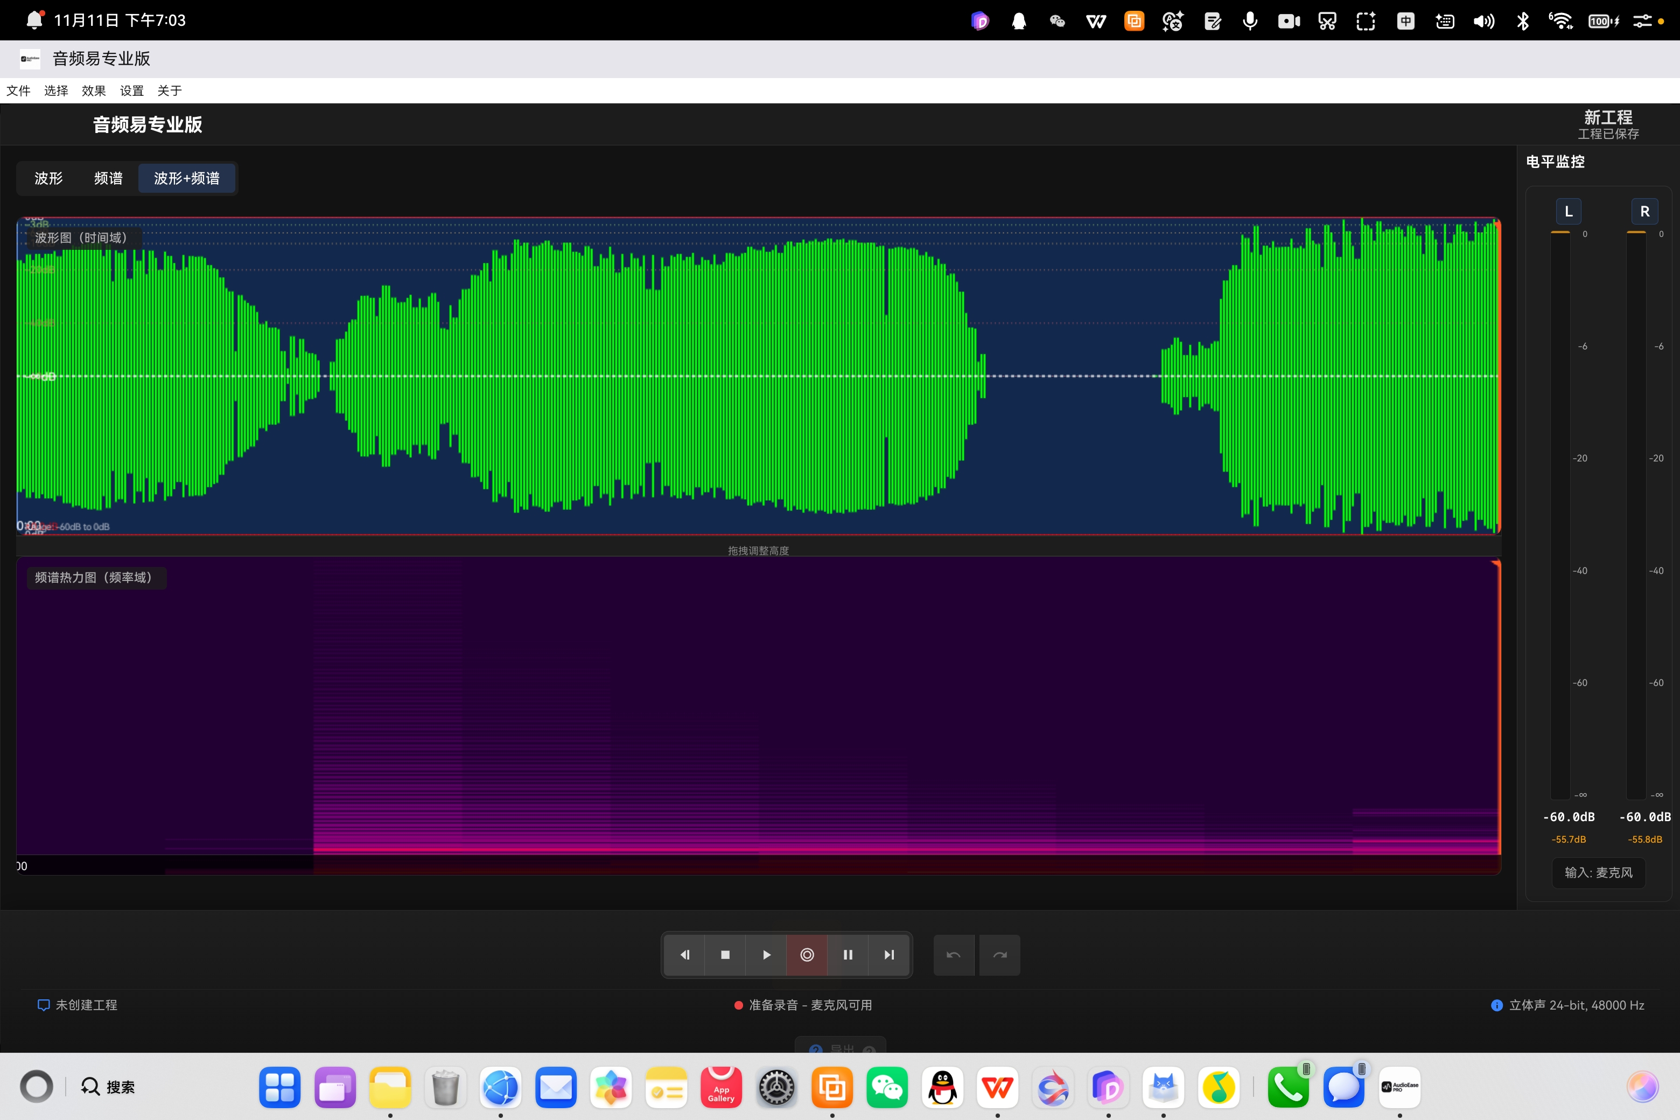Toggle the R channel meter button
Viewport: 1680px width, 1120px height.
tap(1644, 212)
